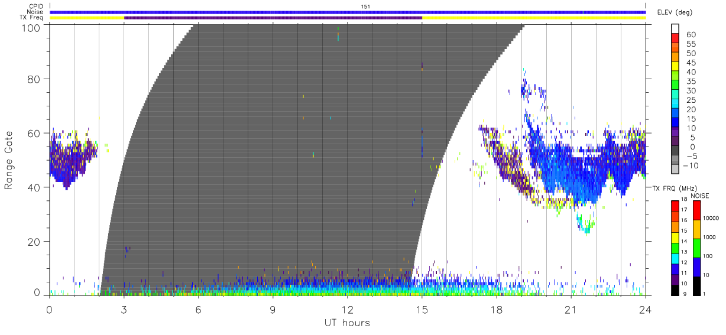Pick the blue 10–100 NOISE colorbar swatch

click(x=696, y=267)
